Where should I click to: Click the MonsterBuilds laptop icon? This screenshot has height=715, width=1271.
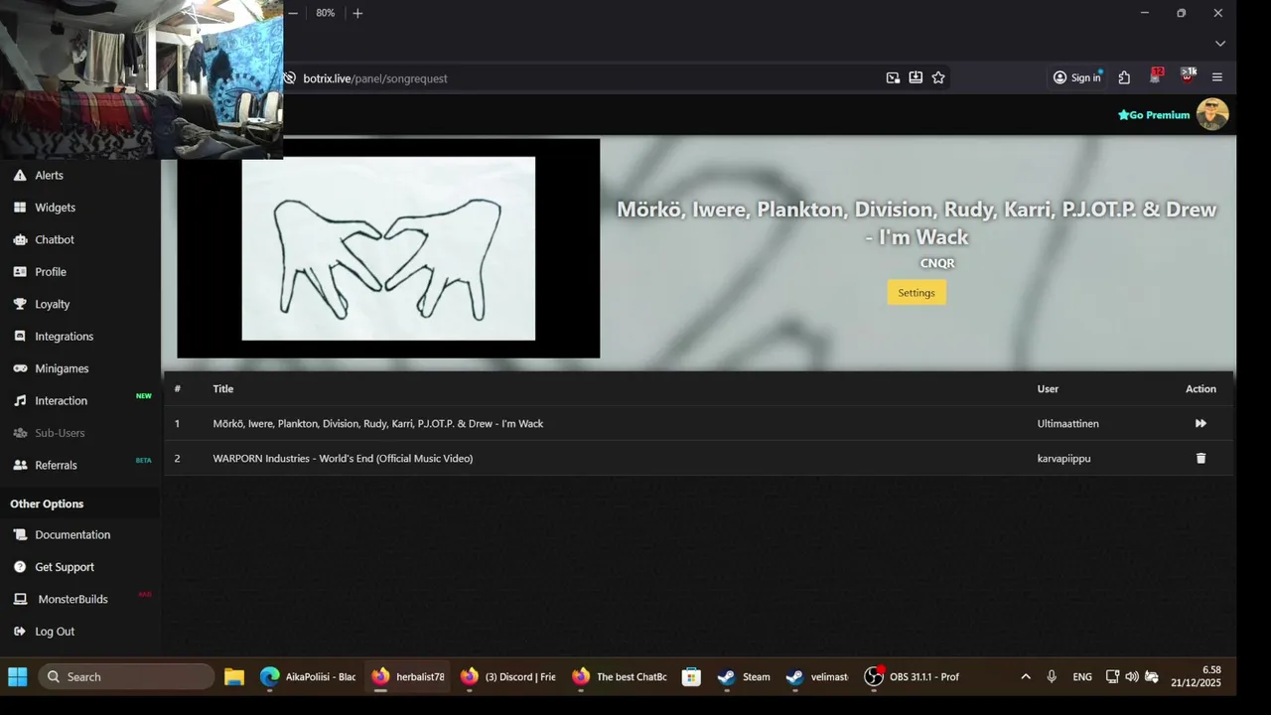(20, 599)
